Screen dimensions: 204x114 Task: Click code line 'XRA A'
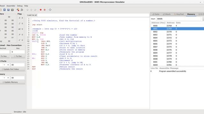point(44,56)
